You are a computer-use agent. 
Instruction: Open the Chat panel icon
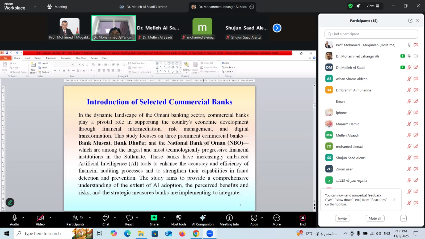pos(106,218)
